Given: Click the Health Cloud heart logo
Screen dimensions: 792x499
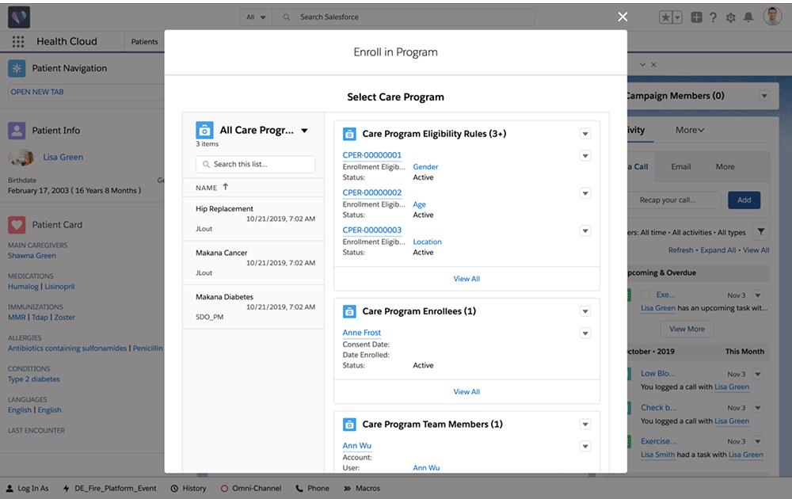Looking at the screenshot, I should [19, 17].
